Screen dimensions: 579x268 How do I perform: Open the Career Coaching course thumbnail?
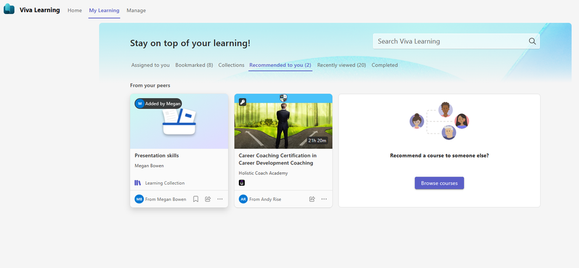click(x=283, y=122)
